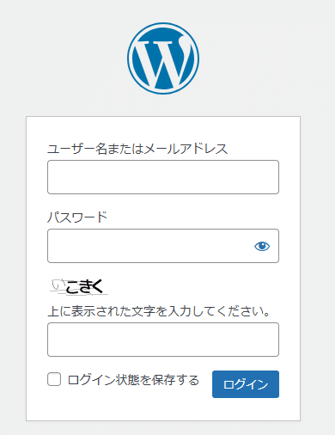Click the WordPress logo
The image size is (335, 435).
[x=163, y=58]
